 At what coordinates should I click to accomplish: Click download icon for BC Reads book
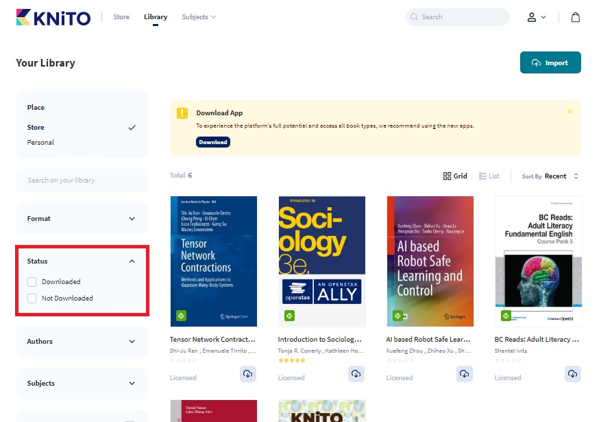pos(573,374)
